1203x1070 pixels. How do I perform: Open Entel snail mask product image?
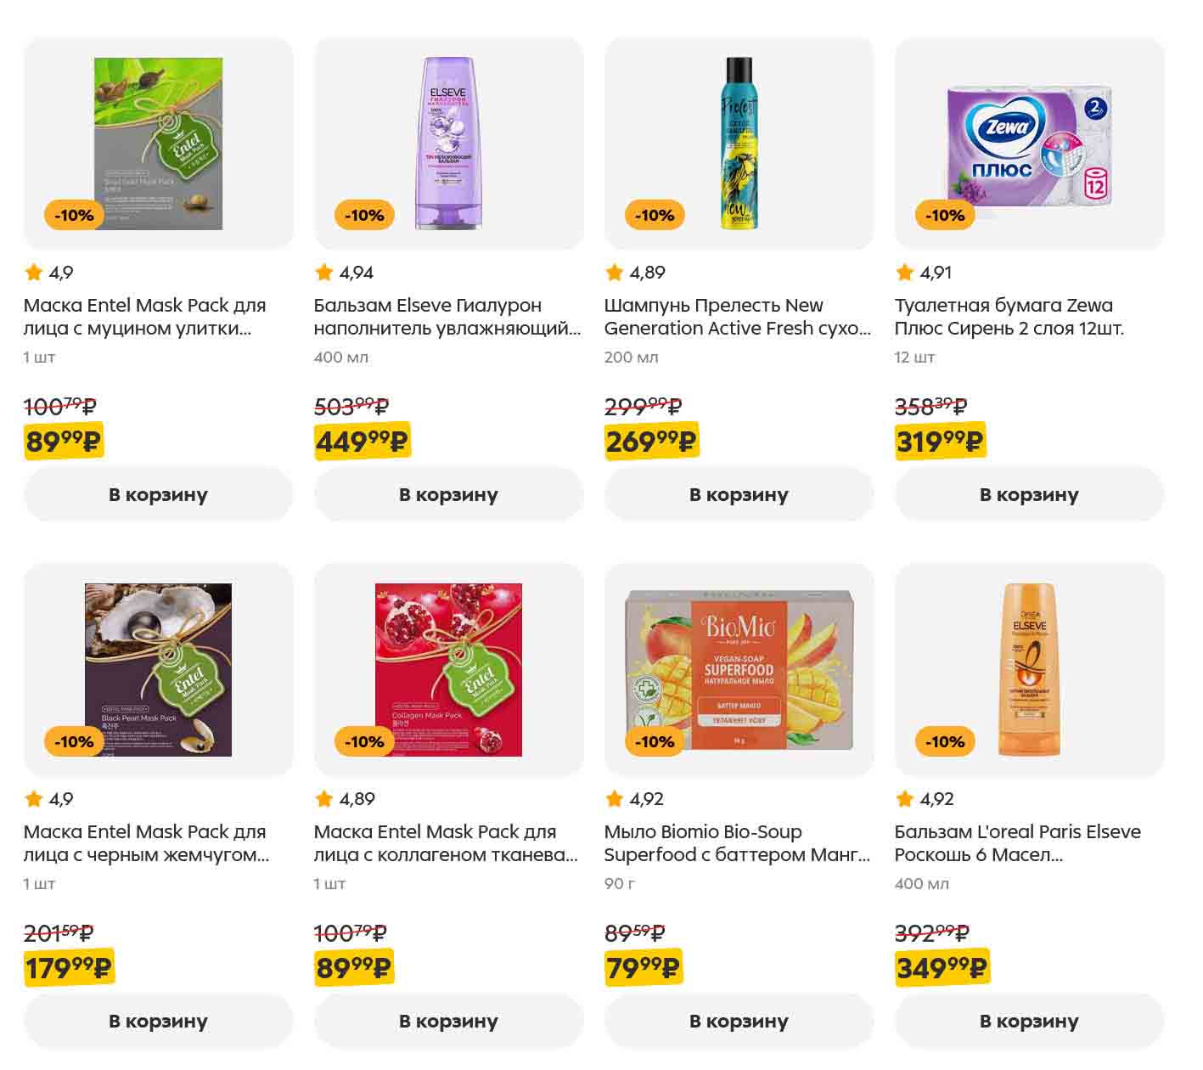[159, 143]
